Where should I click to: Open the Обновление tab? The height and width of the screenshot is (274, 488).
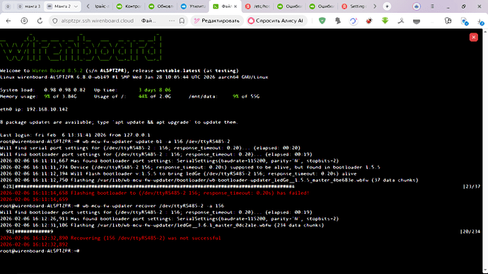pyautogui.click(x=161, y=6)
